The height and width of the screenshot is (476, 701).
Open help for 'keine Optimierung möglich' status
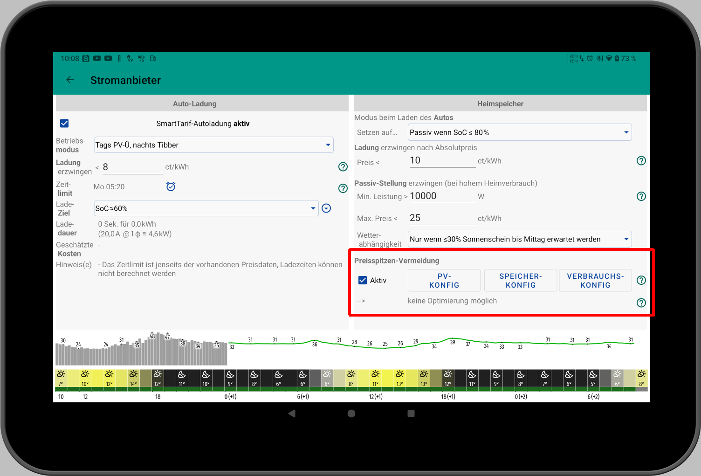tap(641, 303)
